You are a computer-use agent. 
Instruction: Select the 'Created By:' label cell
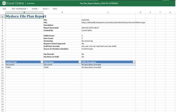pos(62,30)
